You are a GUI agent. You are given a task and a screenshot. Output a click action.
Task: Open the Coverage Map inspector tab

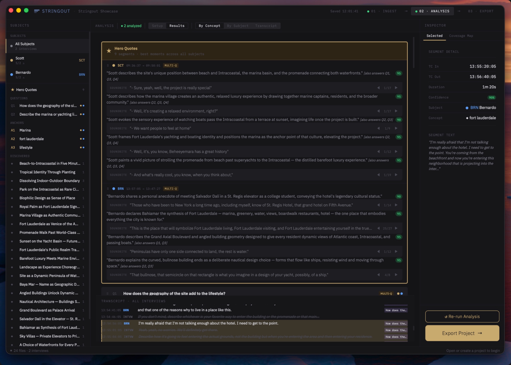tap(461, 36)
